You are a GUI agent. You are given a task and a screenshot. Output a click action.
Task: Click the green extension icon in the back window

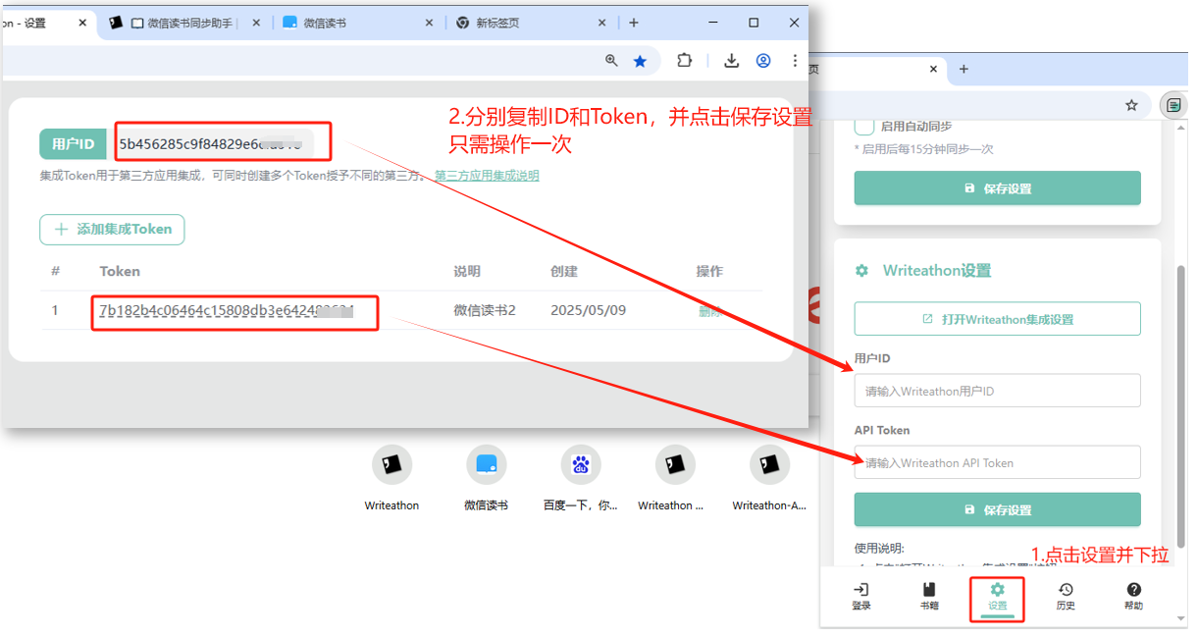pos(1172,105)
